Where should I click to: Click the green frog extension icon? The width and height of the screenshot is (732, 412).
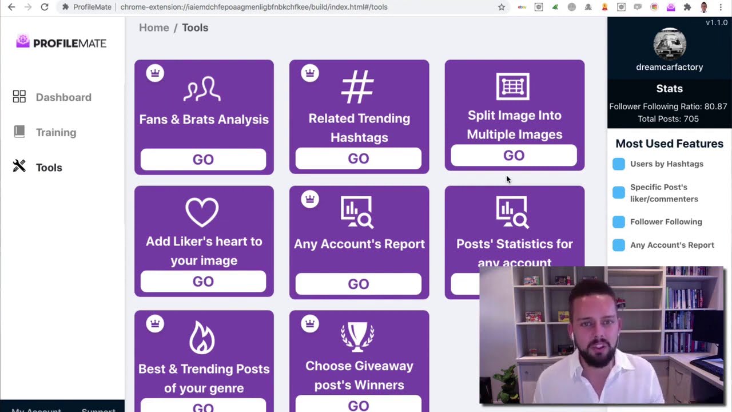555,7
